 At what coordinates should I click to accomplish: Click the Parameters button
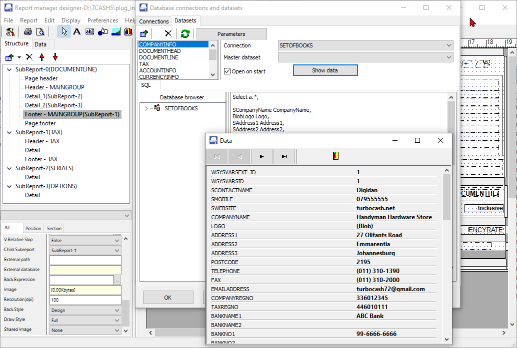click(231, 34)
